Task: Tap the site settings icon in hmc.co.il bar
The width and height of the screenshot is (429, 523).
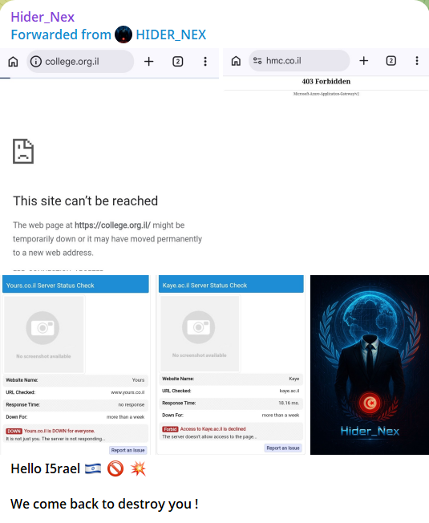Action: click(x=257, y=61)
